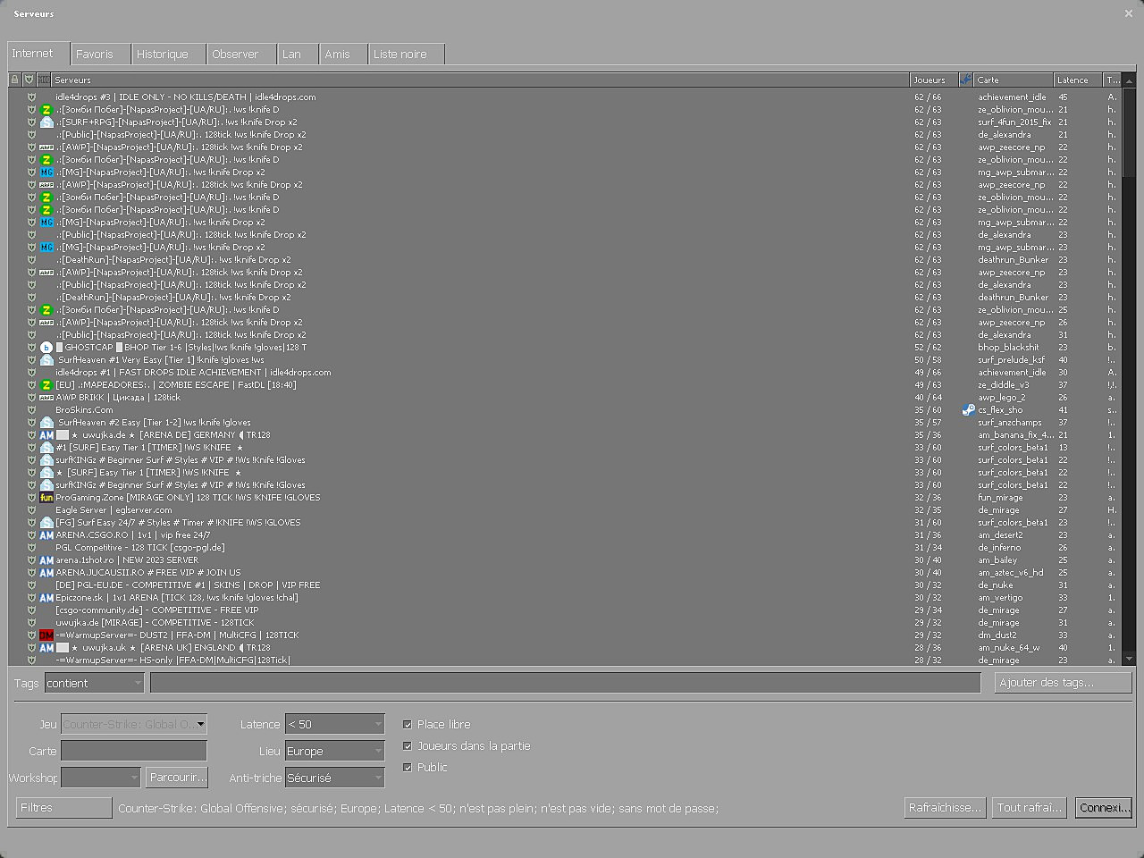Sort by the VAC shield column icon
The width and height of the screenshot is (1144, 858).
pyautogui.click(x=29, y=80)
